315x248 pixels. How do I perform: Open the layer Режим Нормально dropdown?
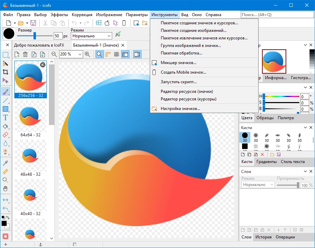(x=258, y=184)
